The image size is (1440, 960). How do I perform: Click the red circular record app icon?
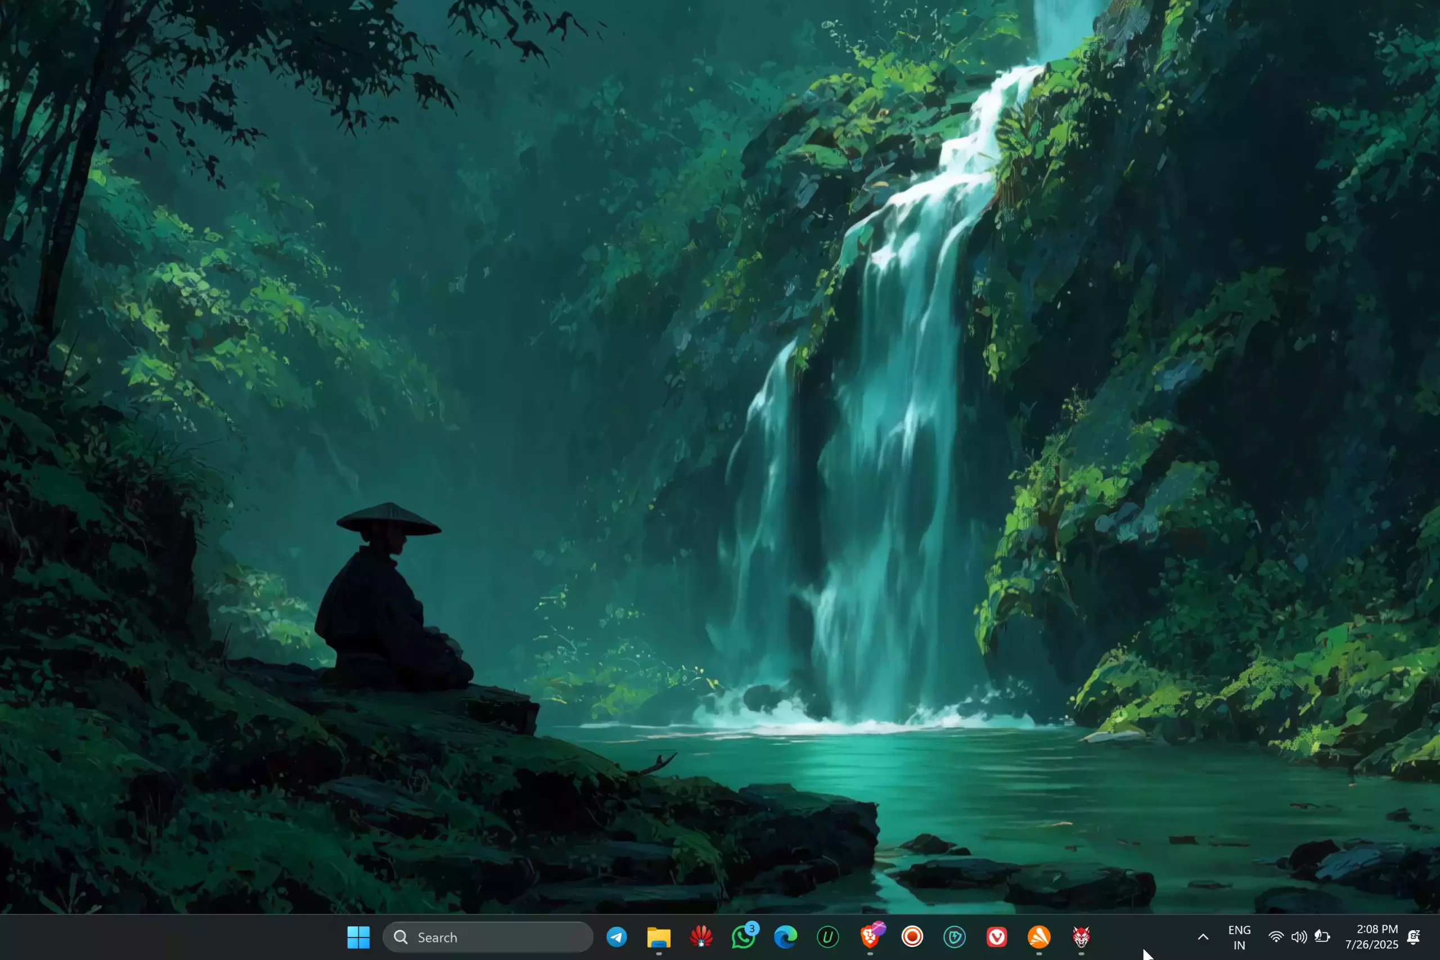(912, 937)
